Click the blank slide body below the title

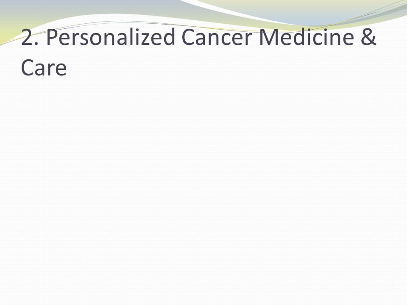pos(203,191)
